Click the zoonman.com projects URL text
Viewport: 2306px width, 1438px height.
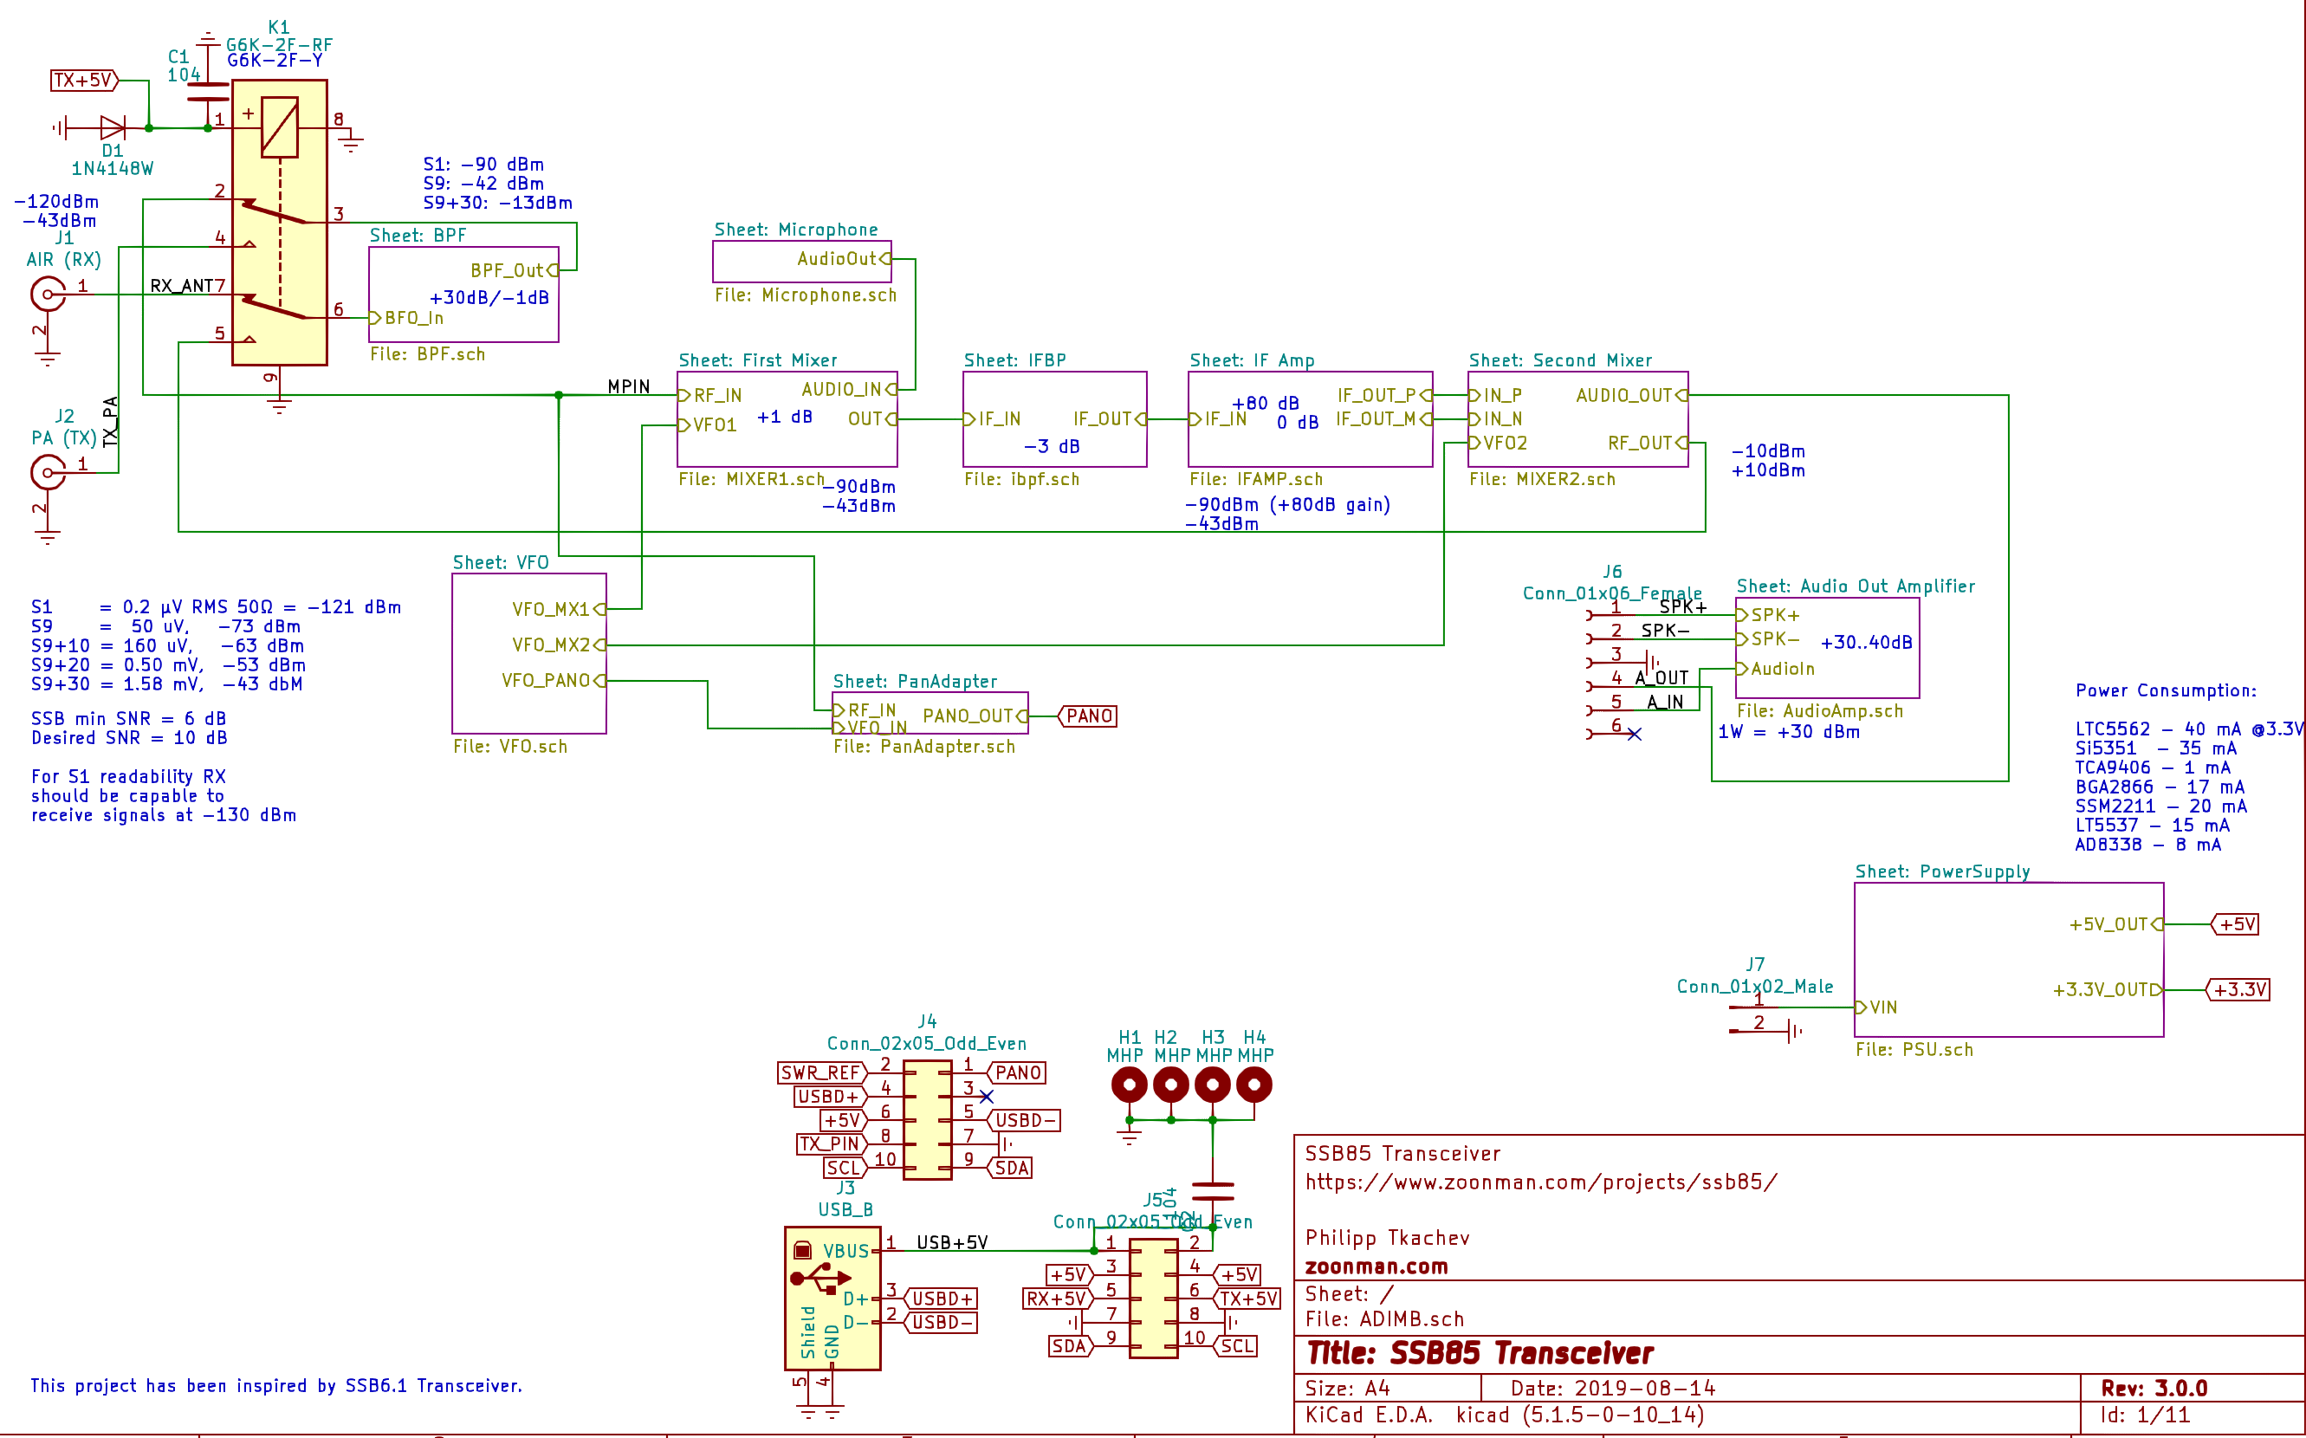point(1540,1182)
